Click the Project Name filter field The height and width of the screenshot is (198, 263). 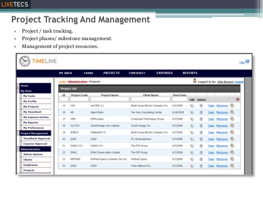click(110, 99)
